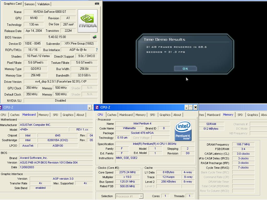
Task: Open Memory tab in left CPU-Z window
Action: click(x=44, y=115)
